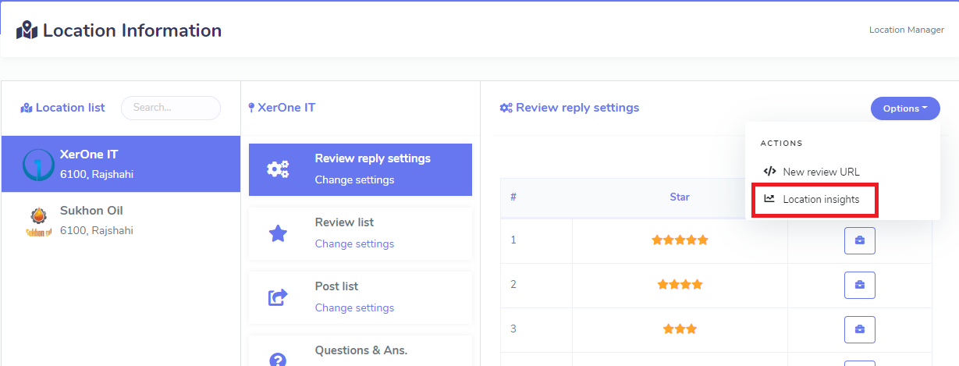Open the Options dropdown button
This screenshot has width=959, height=366.
tap(905, 108)
